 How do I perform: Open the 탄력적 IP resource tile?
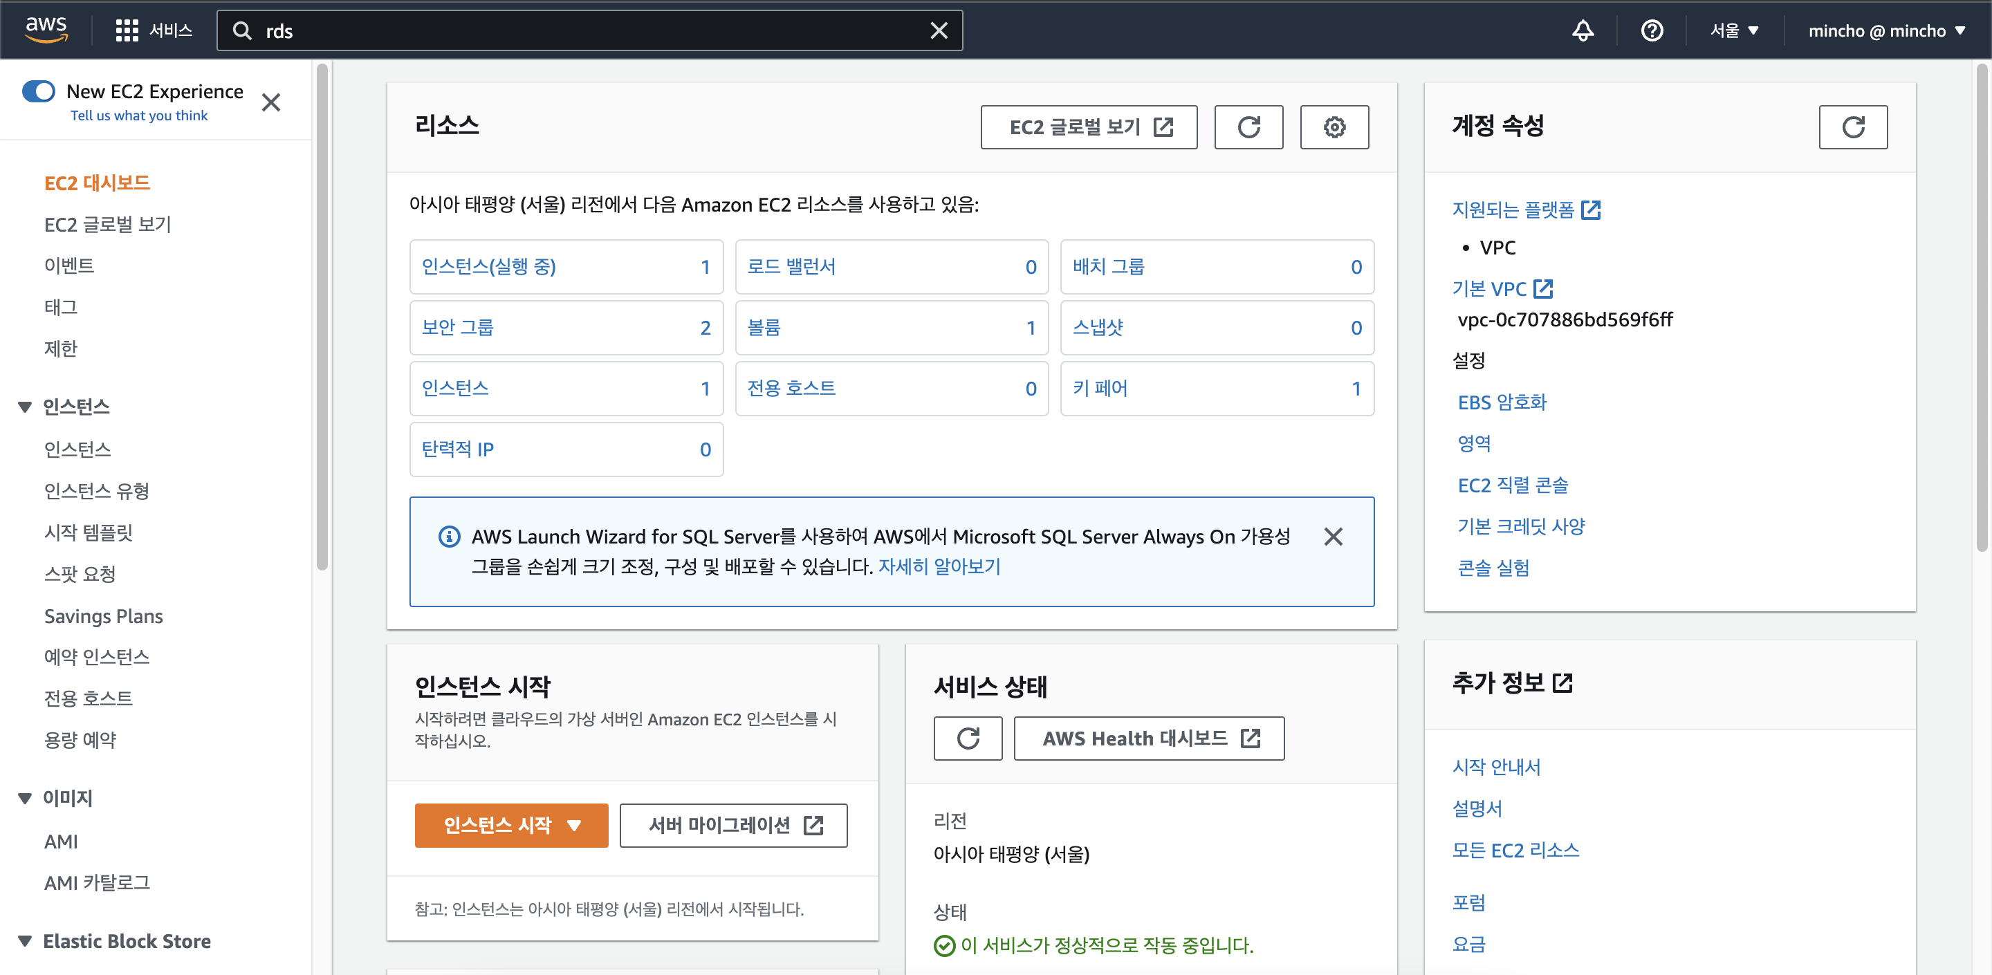pyautogui.click(x=566, y=449)
